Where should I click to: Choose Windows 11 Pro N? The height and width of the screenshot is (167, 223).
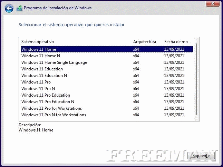coord(107,89)
